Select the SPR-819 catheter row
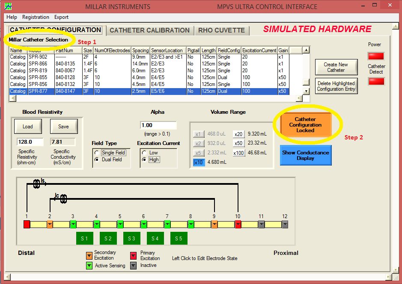 click(149, 71)
